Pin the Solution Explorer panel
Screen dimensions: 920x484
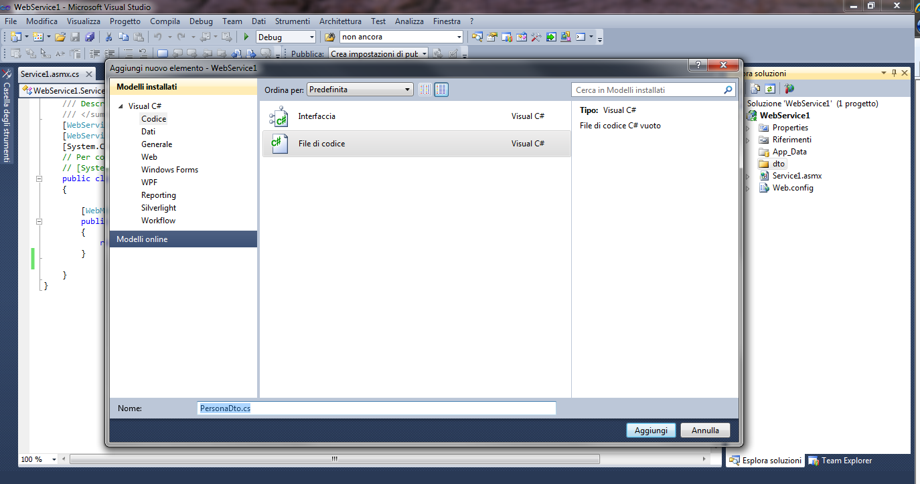point(894,73)
